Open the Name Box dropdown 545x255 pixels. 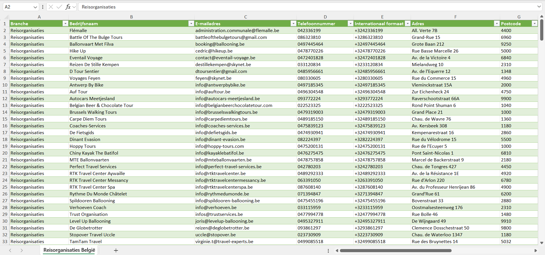pos(35,7)
